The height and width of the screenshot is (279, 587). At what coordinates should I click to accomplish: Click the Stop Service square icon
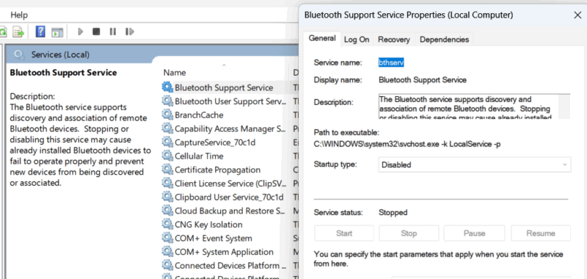(x=96, y=32)
